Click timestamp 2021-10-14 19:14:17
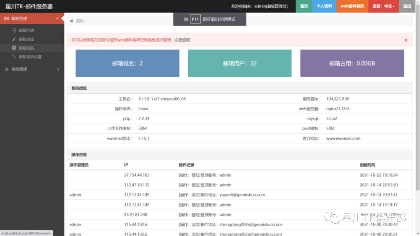The height and width of the screenshot is (236, 420). pos(379,205)
